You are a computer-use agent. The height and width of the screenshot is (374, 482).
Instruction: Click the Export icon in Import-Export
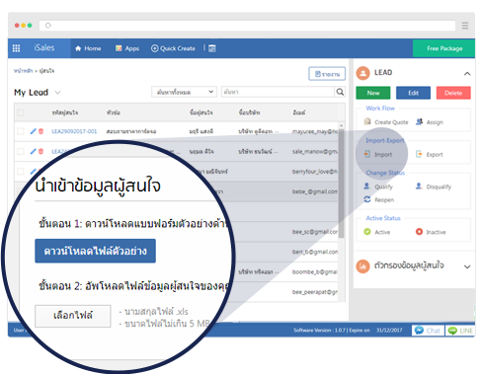(x=419, y=154)
